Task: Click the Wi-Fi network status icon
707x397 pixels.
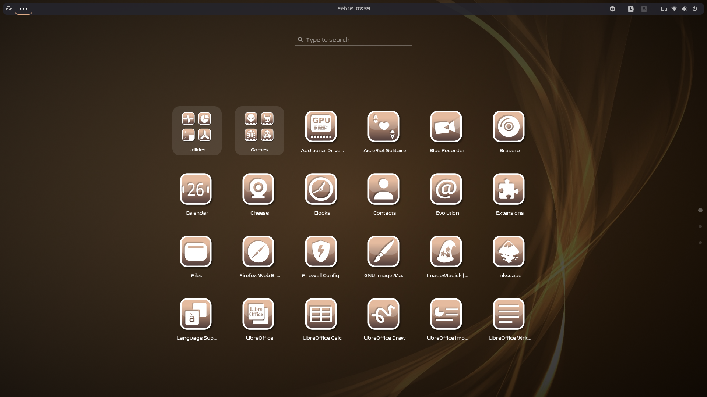Action: (x=674, y=9)
